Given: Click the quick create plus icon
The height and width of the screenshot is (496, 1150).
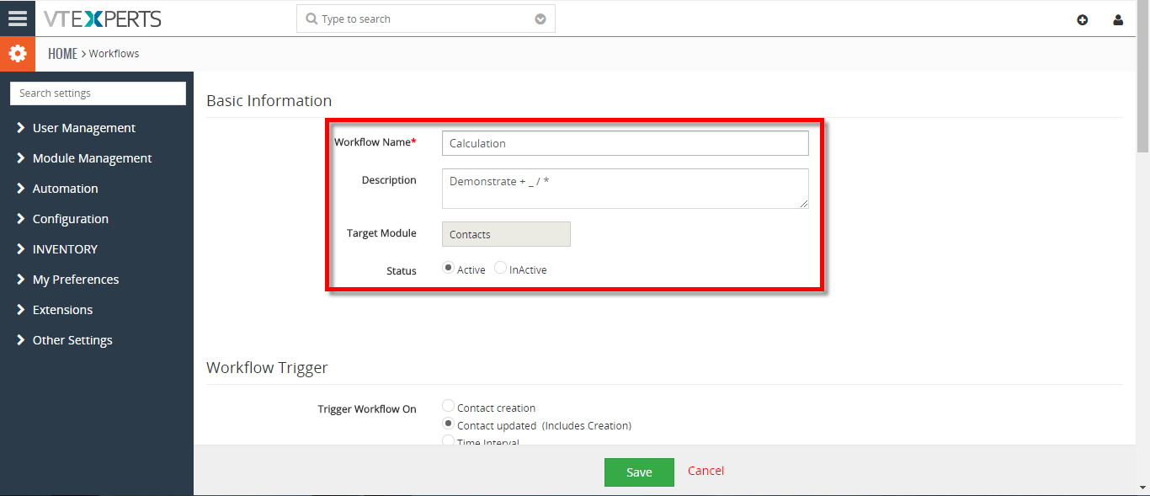Looking at the screenshot, I should point(1083,19).
